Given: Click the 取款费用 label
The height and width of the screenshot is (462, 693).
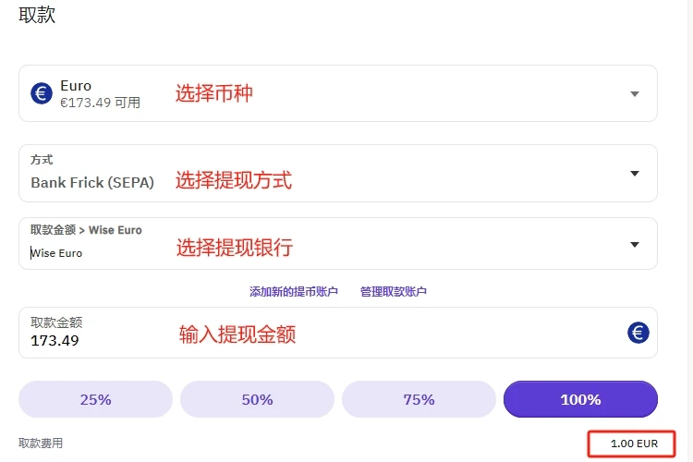Looking at the screenshot, I should tap(41, 443).
